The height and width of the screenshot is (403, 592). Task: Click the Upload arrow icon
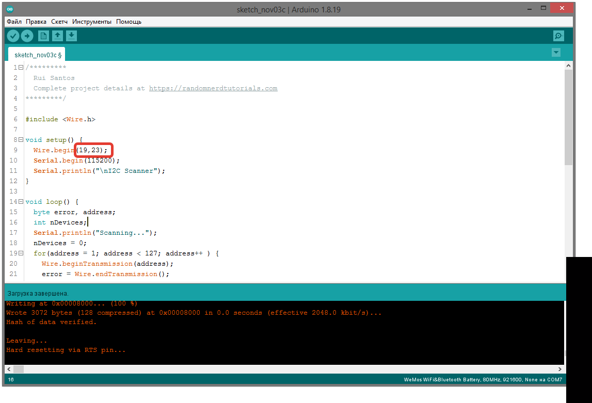tap(27, 36)
